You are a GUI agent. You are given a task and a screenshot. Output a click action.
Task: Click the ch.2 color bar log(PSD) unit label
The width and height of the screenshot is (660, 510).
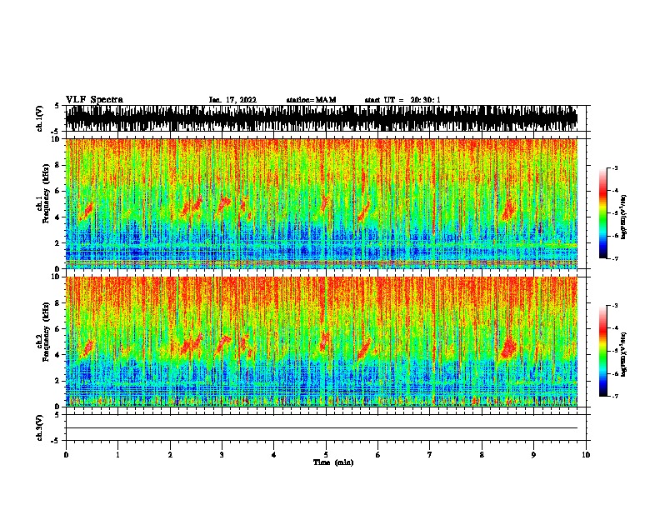coord(623,355)
